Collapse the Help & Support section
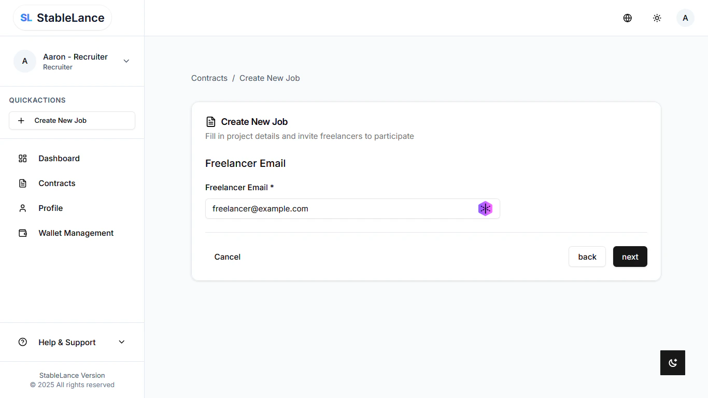The image size is (708, 398). (121, 342)
